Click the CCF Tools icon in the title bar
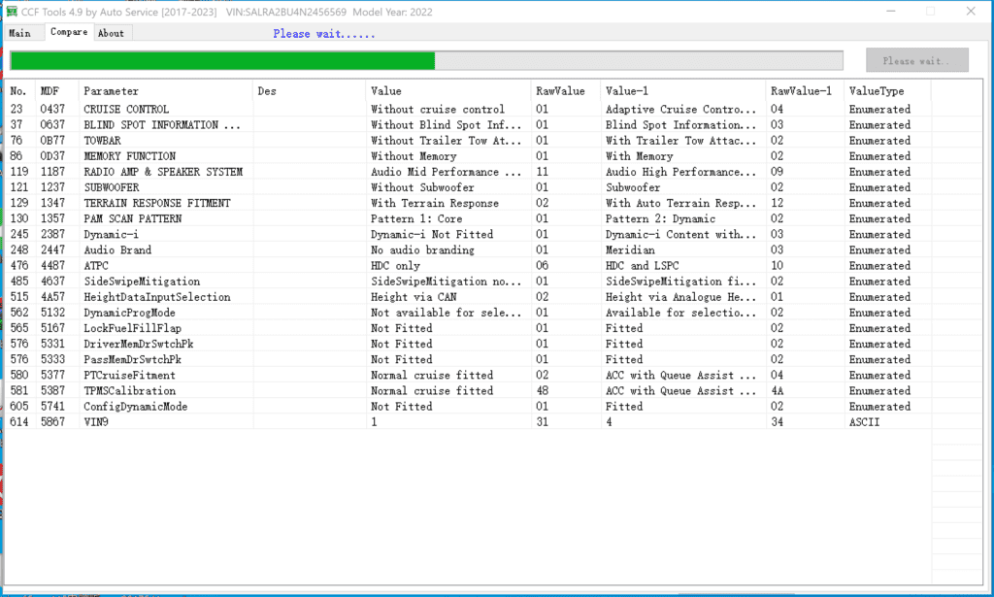The height and width of the screenshot is (597, 994). coord(11,12)
